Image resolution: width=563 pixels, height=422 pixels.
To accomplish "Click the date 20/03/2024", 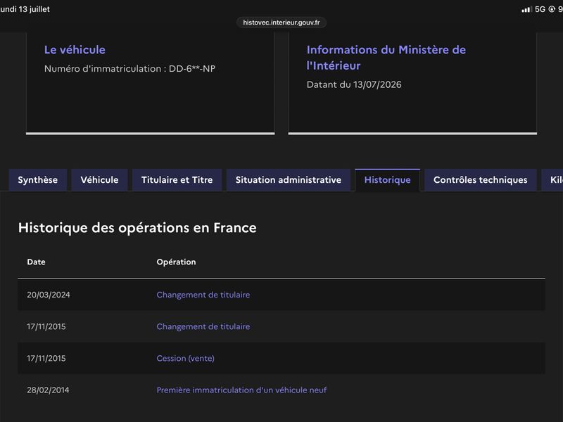I will (49, 295).
